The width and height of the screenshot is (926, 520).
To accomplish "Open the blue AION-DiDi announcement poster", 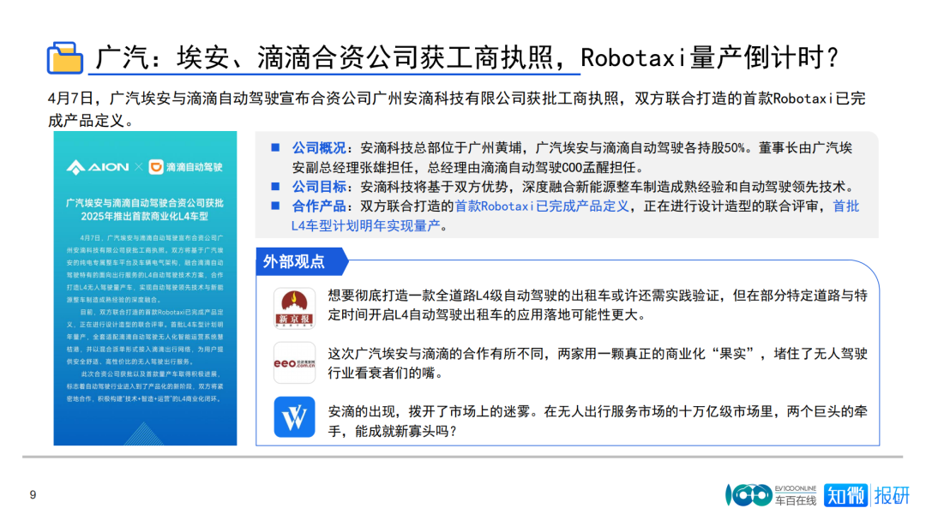I will [x=145, y=288].
